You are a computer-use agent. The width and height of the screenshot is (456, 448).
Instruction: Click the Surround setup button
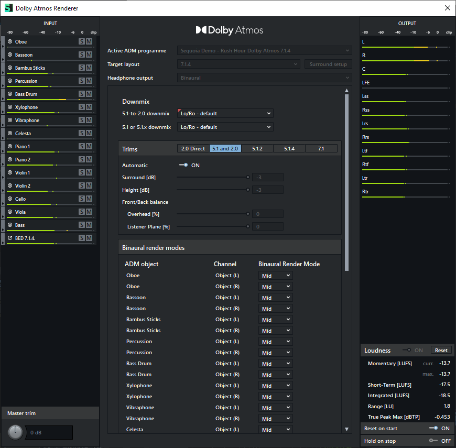click(x=328, y=64)
